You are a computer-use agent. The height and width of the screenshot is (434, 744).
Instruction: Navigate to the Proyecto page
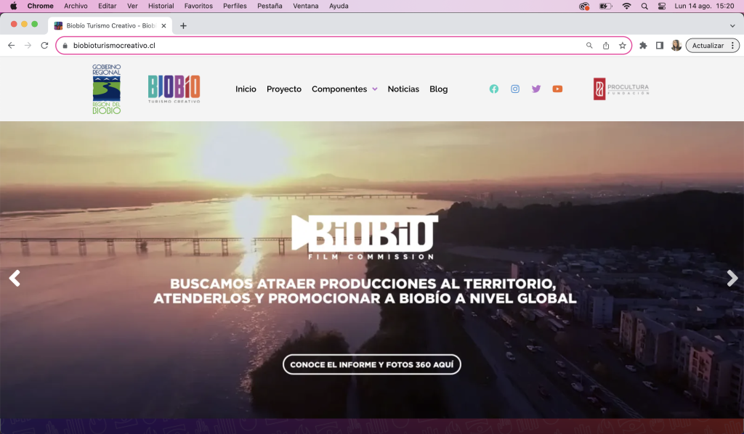click(284, 89)
